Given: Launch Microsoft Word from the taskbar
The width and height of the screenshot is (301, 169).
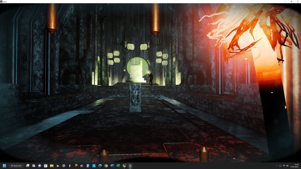Looking at the screenshot, I should 112,166.
